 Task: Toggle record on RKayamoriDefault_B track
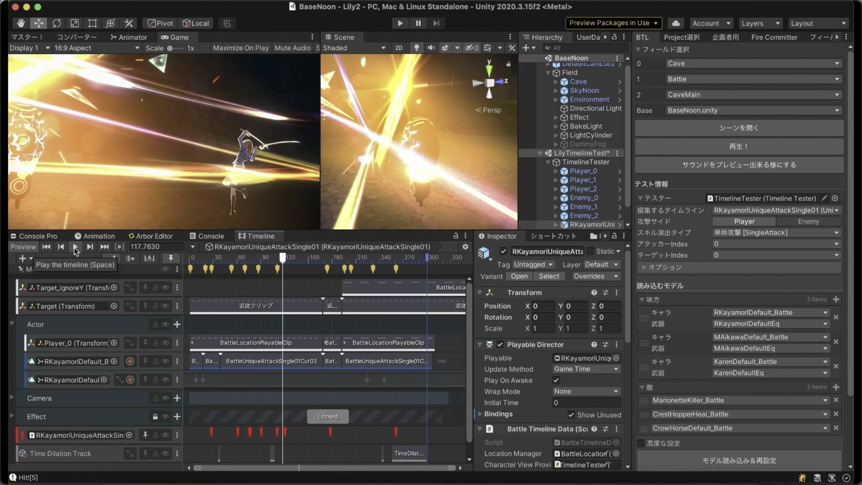130,361
